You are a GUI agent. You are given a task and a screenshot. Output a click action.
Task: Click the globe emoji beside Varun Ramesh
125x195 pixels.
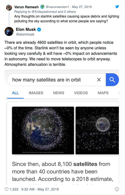tap(42, 7)
